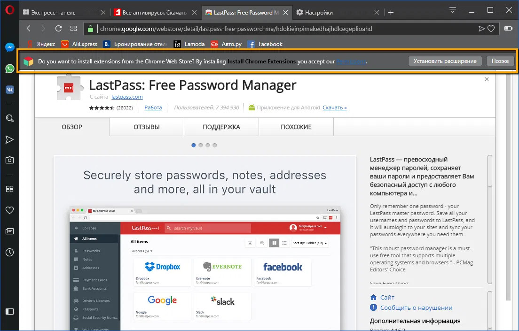Select the fourth screenshot carousel dot
Screen dimensions: 519x331
click(215, 145)
